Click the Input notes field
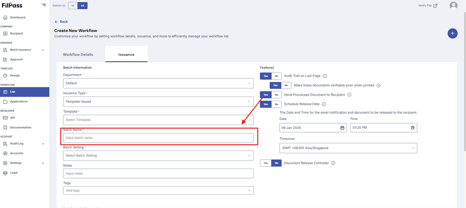 click(x=158, y=174)
